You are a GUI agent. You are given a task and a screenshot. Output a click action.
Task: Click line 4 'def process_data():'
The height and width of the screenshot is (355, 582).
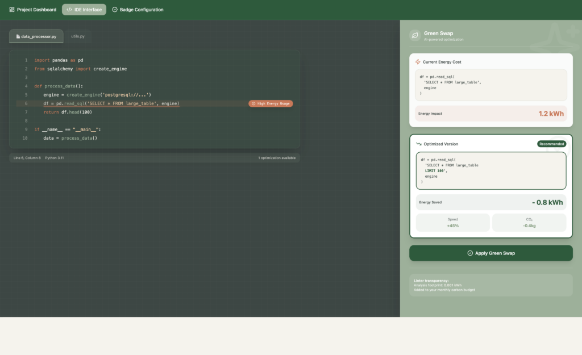point(59,86)
